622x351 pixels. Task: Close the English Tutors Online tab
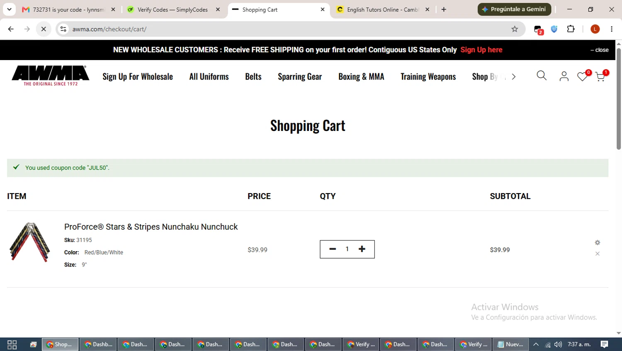pos(428,10)
